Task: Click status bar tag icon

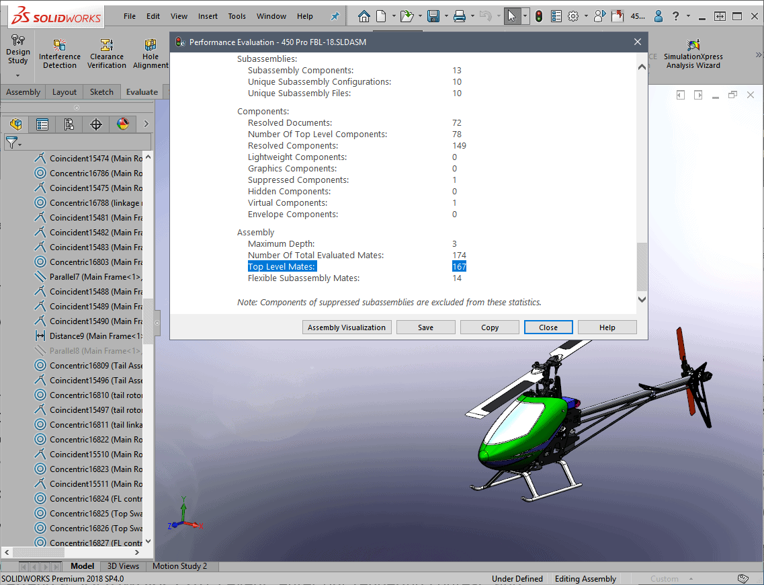Action: click(x=743, y=579)
